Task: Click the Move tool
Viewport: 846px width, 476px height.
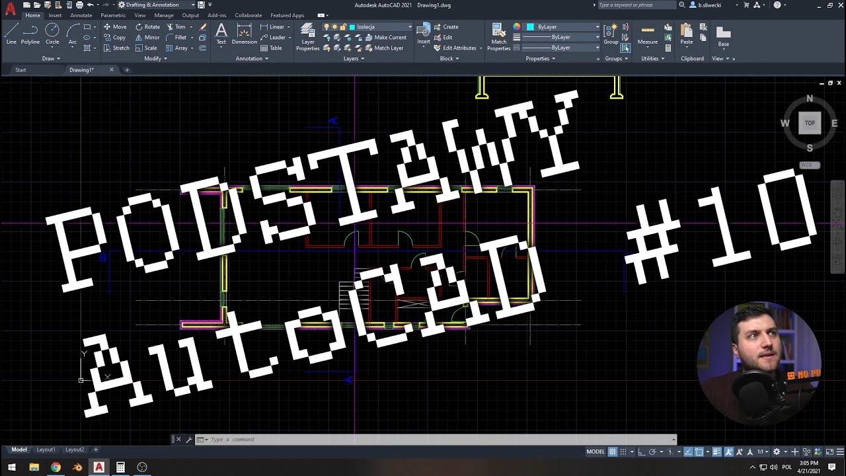Action: pos(115,27)
